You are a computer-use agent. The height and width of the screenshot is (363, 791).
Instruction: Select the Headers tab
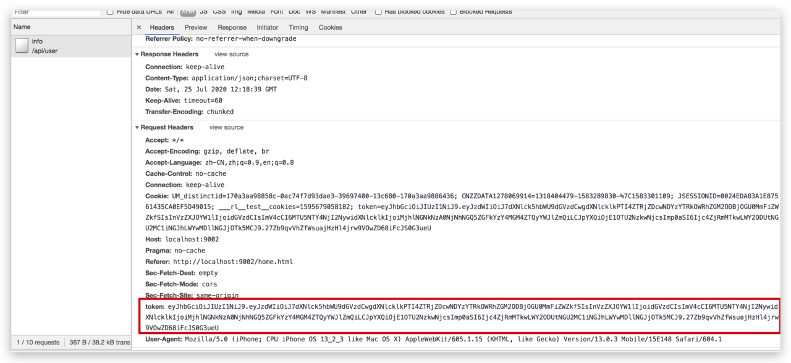tap(162, 27)
